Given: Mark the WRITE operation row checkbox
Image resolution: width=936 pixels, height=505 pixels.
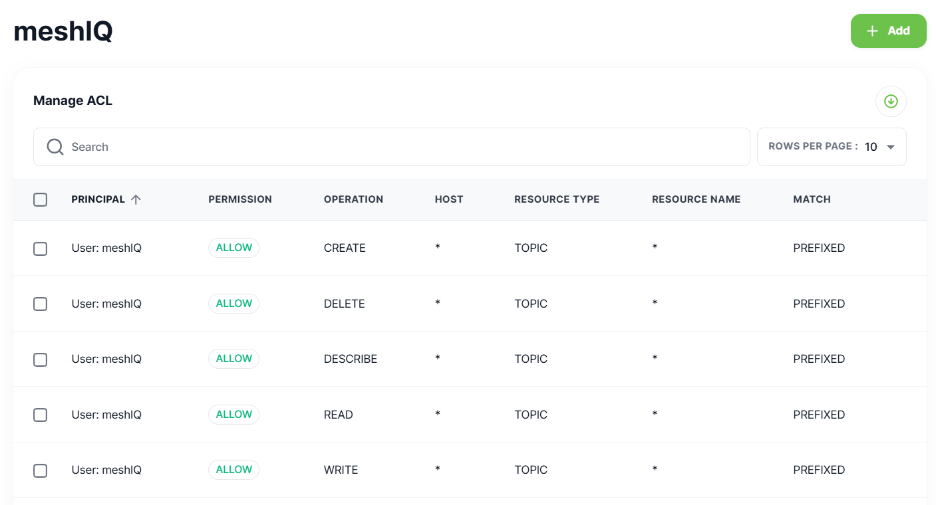Looking at the screenshot, I should pos(41,470).
